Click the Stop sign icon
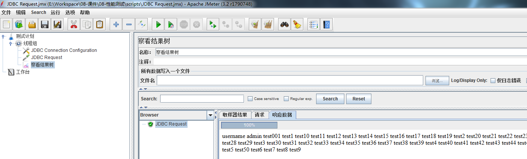The image size is (527, 159). click(183, 25)
